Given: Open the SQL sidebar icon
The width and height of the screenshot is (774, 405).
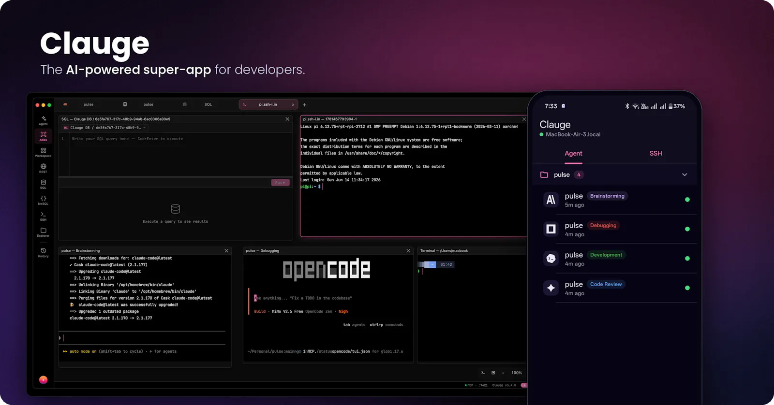Looking at the screenshot, I should click(x=43, y=184).
